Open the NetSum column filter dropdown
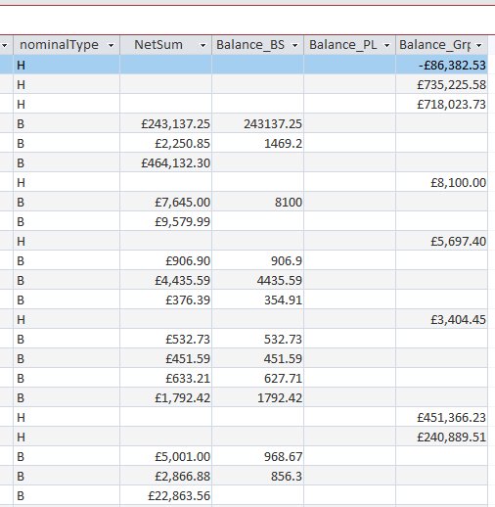The height and width of the screenshot is (507, 495). [202, 45]
